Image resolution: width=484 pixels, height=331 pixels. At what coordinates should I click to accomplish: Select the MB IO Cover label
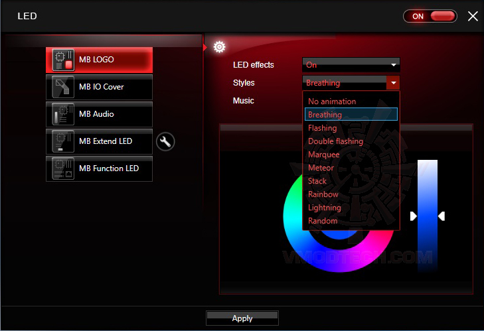coord(101,87)
